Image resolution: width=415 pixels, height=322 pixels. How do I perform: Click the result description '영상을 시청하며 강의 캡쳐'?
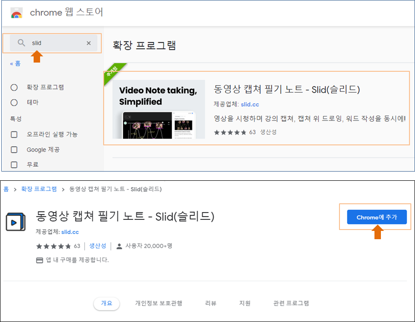click(310, 118)
